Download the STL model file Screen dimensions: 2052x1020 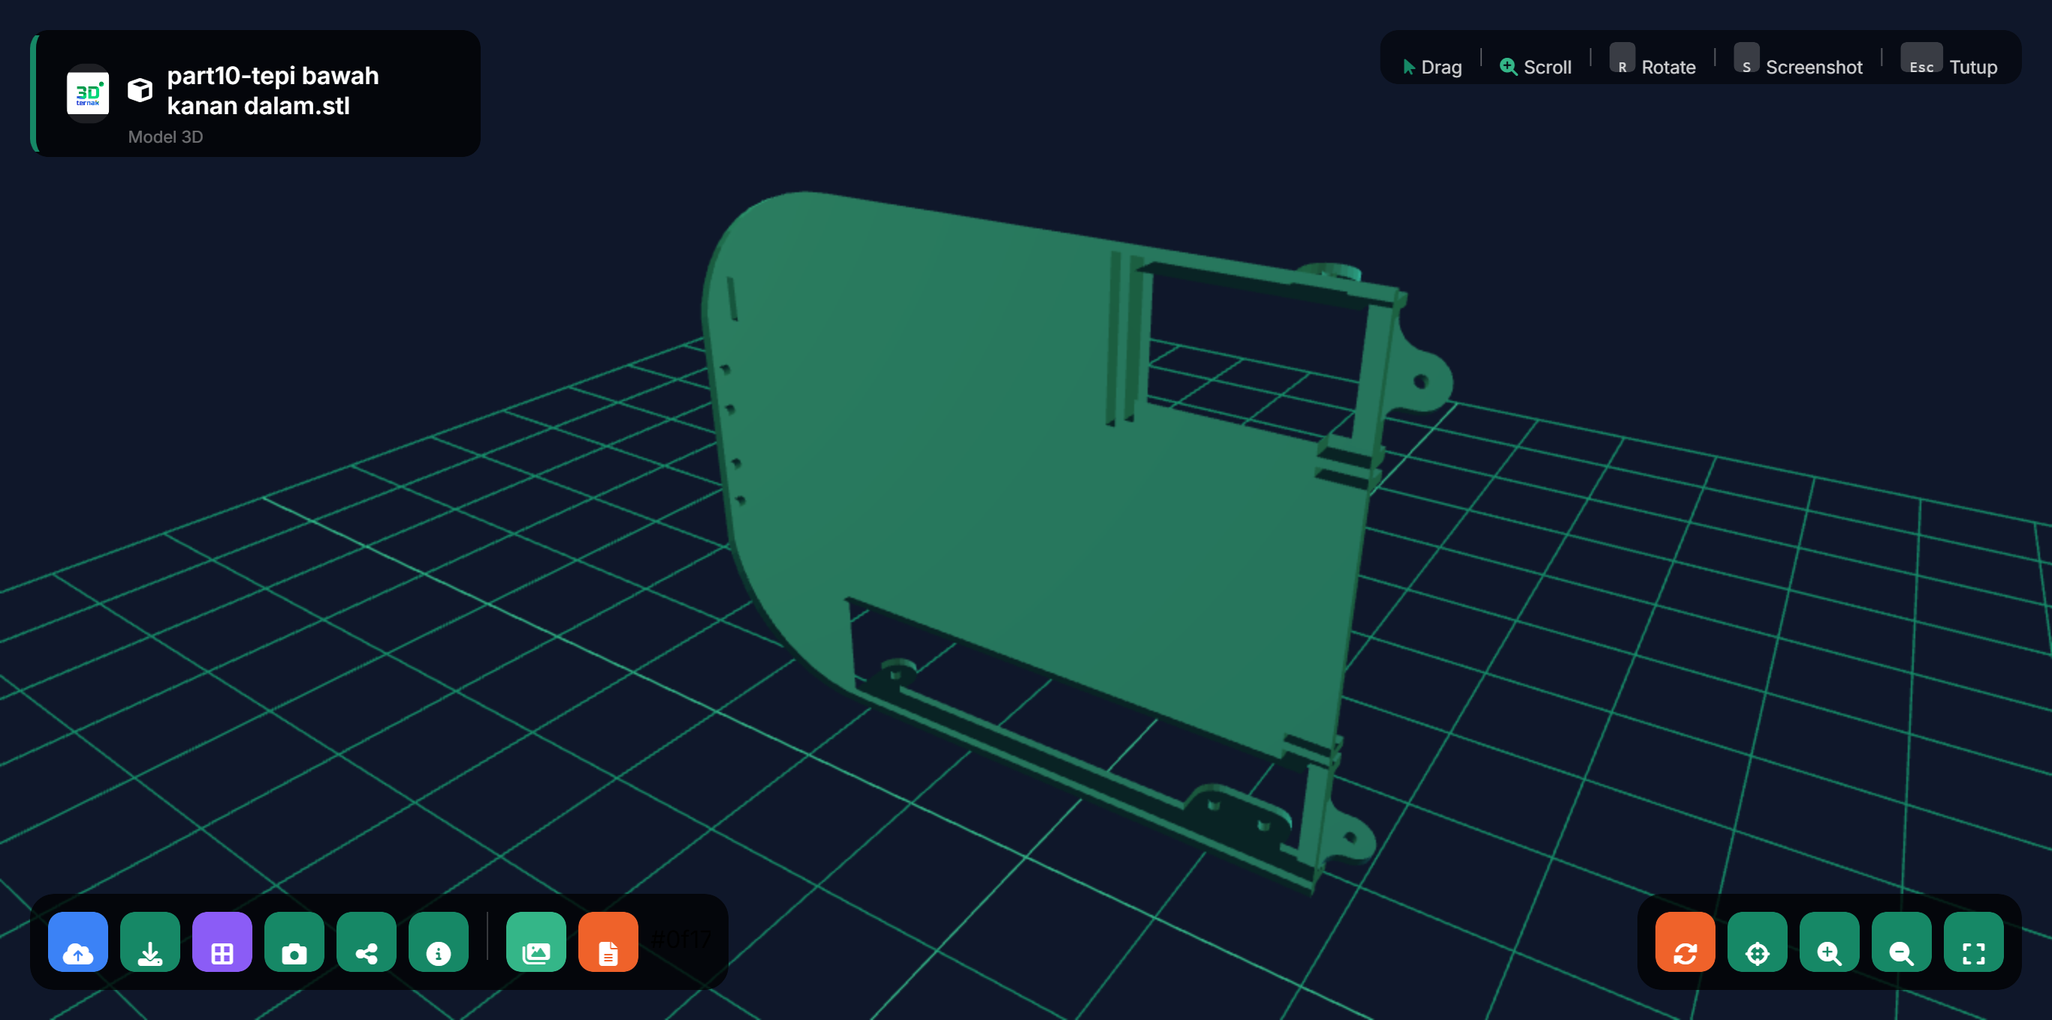149,941
